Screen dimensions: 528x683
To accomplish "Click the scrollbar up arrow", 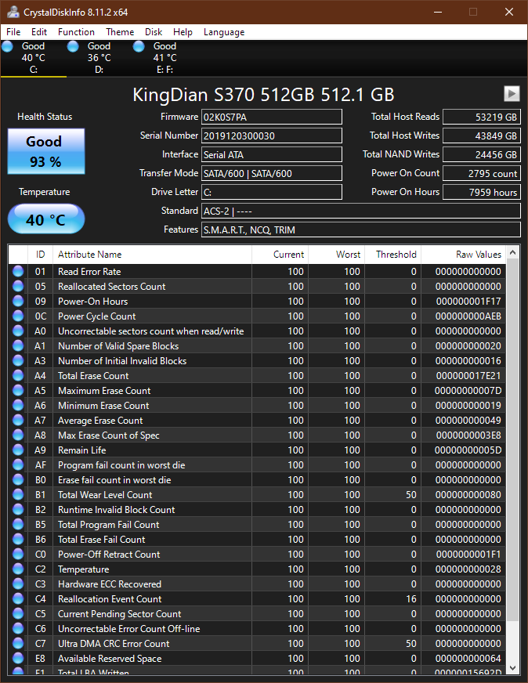I will pyautogui.click(x=513, y=253).
